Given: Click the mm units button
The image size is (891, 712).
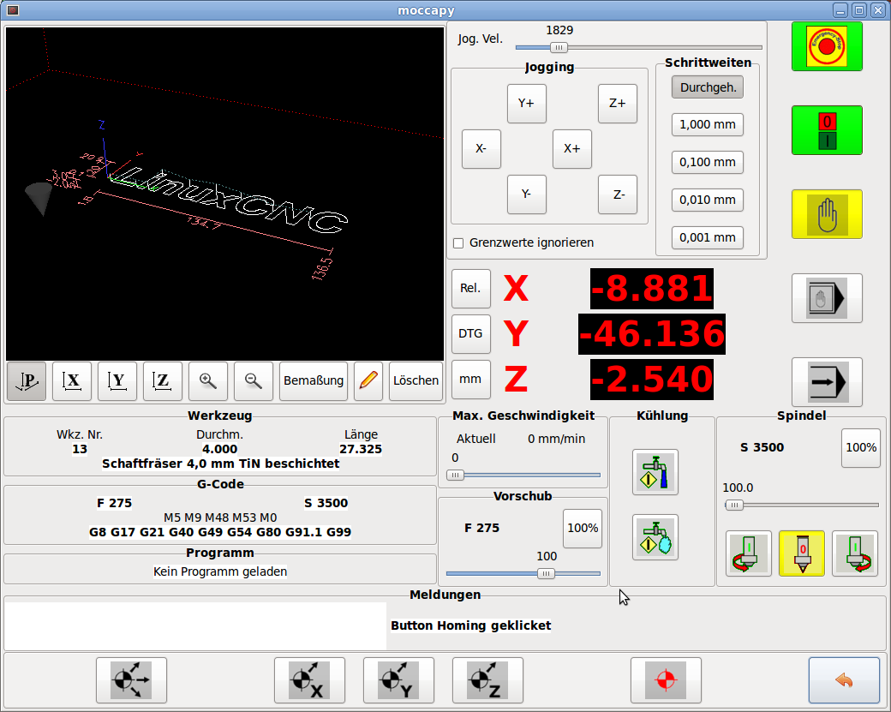Looking at the screenshot, I should click(x=471, y=380).
